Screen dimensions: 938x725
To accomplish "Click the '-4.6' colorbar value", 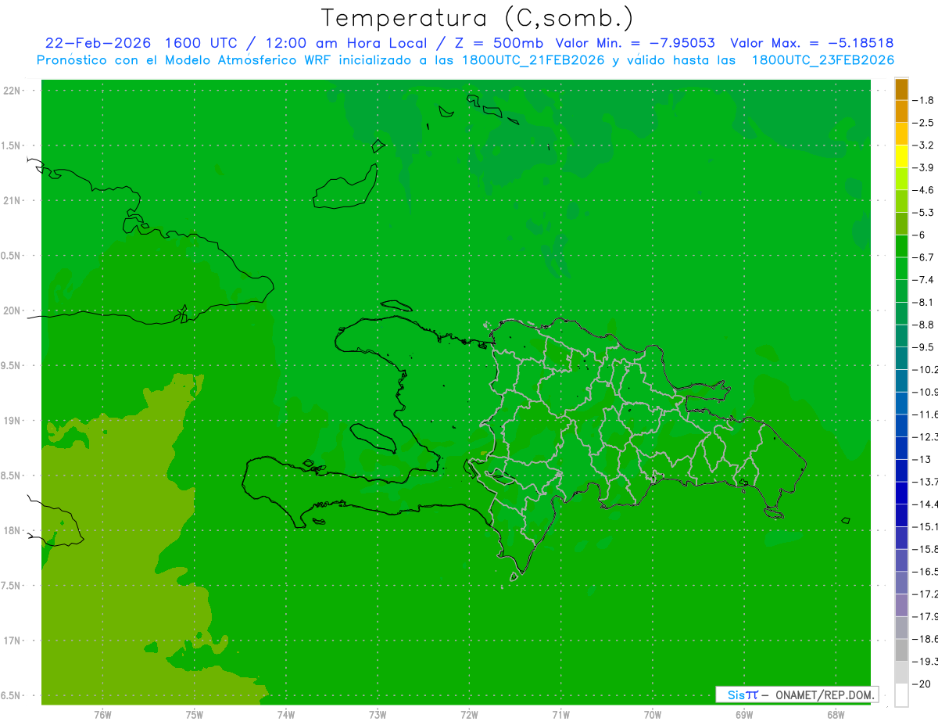I will (923, 190).
